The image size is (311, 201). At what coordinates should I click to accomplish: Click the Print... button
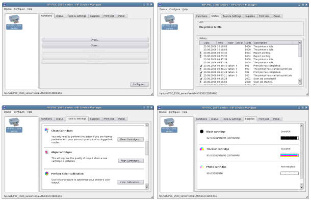[95, 40]
